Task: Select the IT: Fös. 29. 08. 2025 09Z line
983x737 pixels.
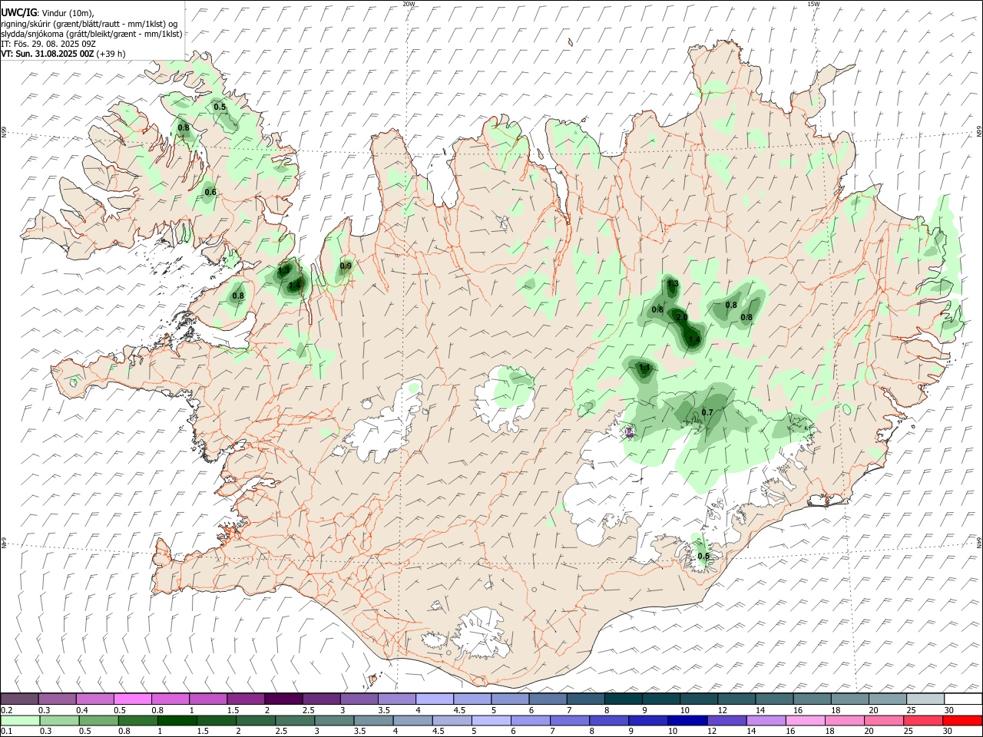Action: pyautogui.click(x=49, y=44)
